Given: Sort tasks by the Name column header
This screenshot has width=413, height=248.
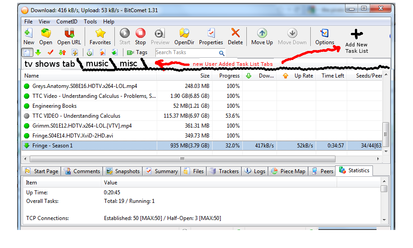Looking at the screenshot, I should pyautogui.click(x=89, y=76).
